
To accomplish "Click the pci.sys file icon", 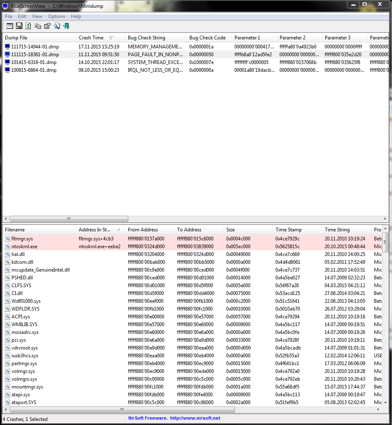I will point(7,340).
